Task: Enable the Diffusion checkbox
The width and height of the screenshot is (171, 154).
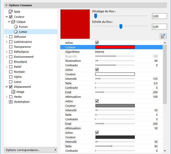Action: pyautogui.click(x=11, y=37)
